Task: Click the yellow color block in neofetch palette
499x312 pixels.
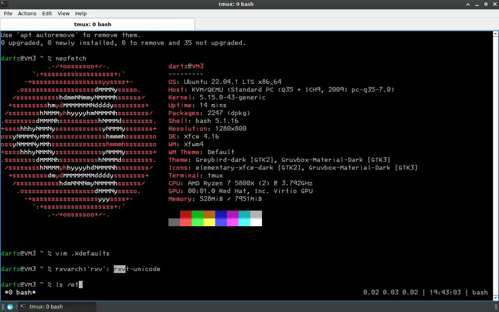Action: click(x=209, y=222)
